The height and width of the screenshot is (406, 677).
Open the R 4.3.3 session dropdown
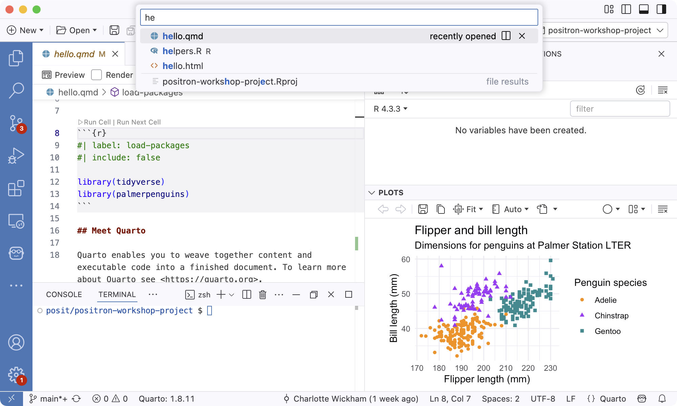391,109
